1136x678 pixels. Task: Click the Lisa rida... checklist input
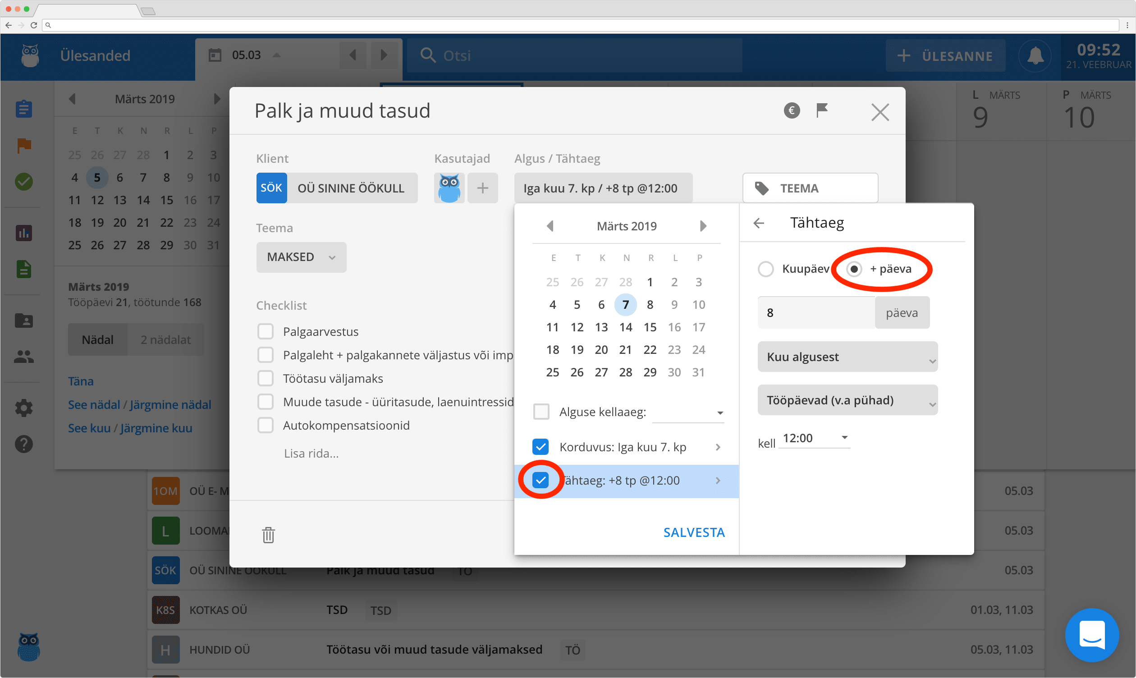coord(311,453)
